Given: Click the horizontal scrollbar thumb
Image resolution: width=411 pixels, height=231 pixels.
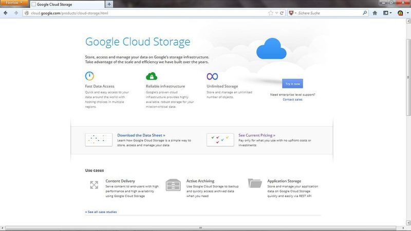Looking at the screenshot, I should (200, 228).
